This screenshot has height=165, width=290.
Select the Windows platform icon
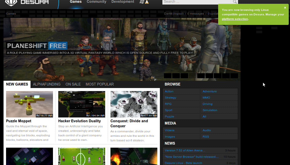tap(142, 2)
